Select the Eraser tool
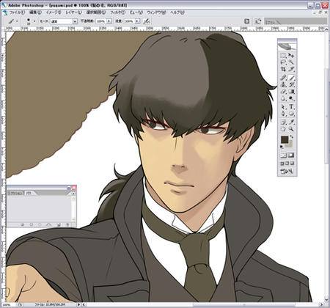Viewport: 330px width, 308px height. coord(283,92)
